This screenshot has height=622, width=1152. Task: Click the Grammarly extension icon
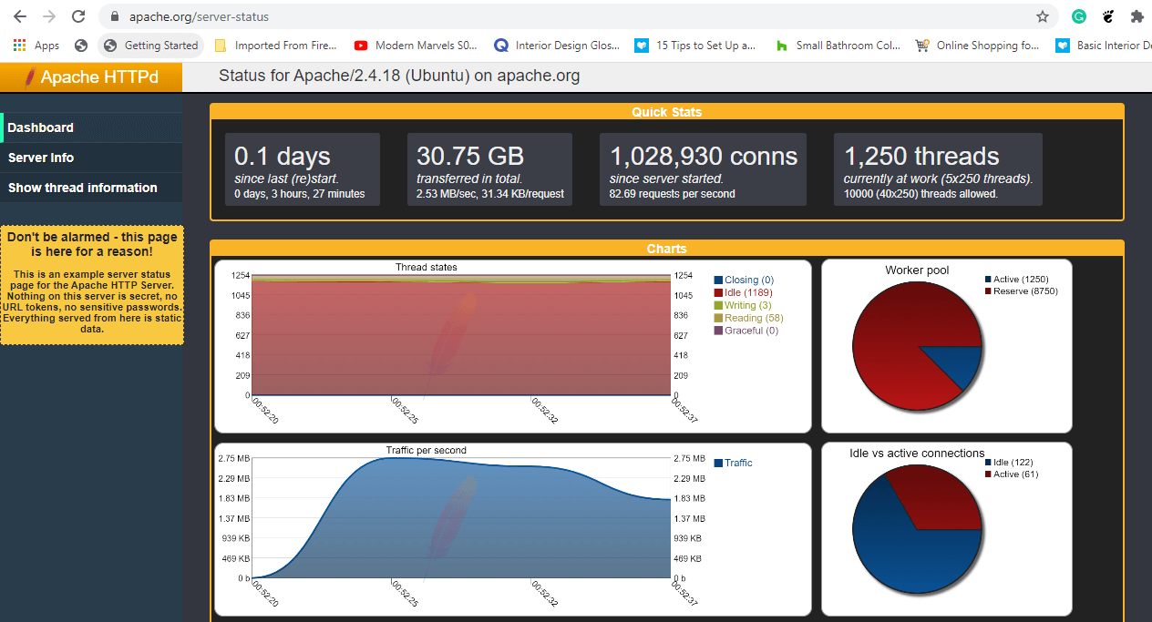pos(1078,16)
